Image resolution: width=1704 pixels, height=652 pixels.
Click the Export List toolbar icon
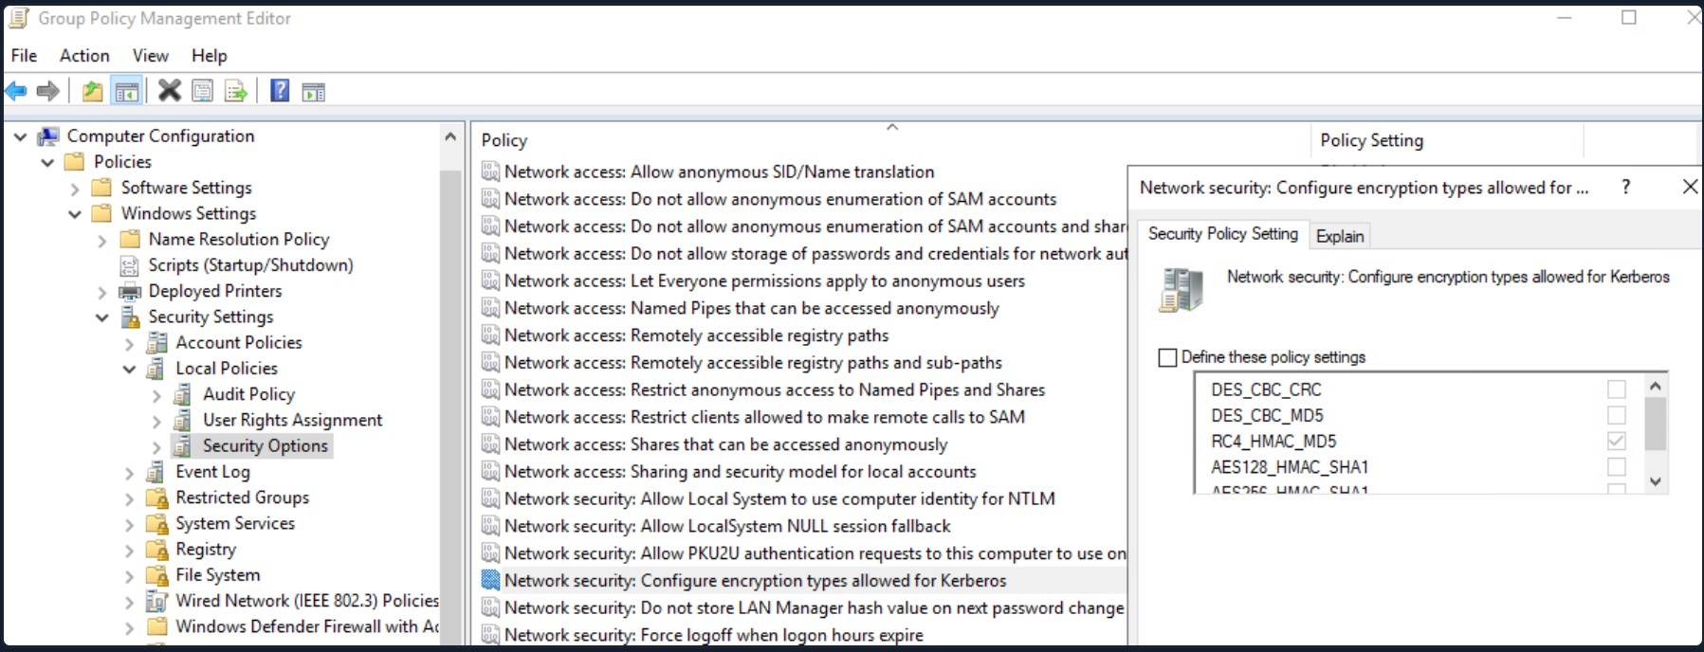pyautogui.click(x=236, y=91)
